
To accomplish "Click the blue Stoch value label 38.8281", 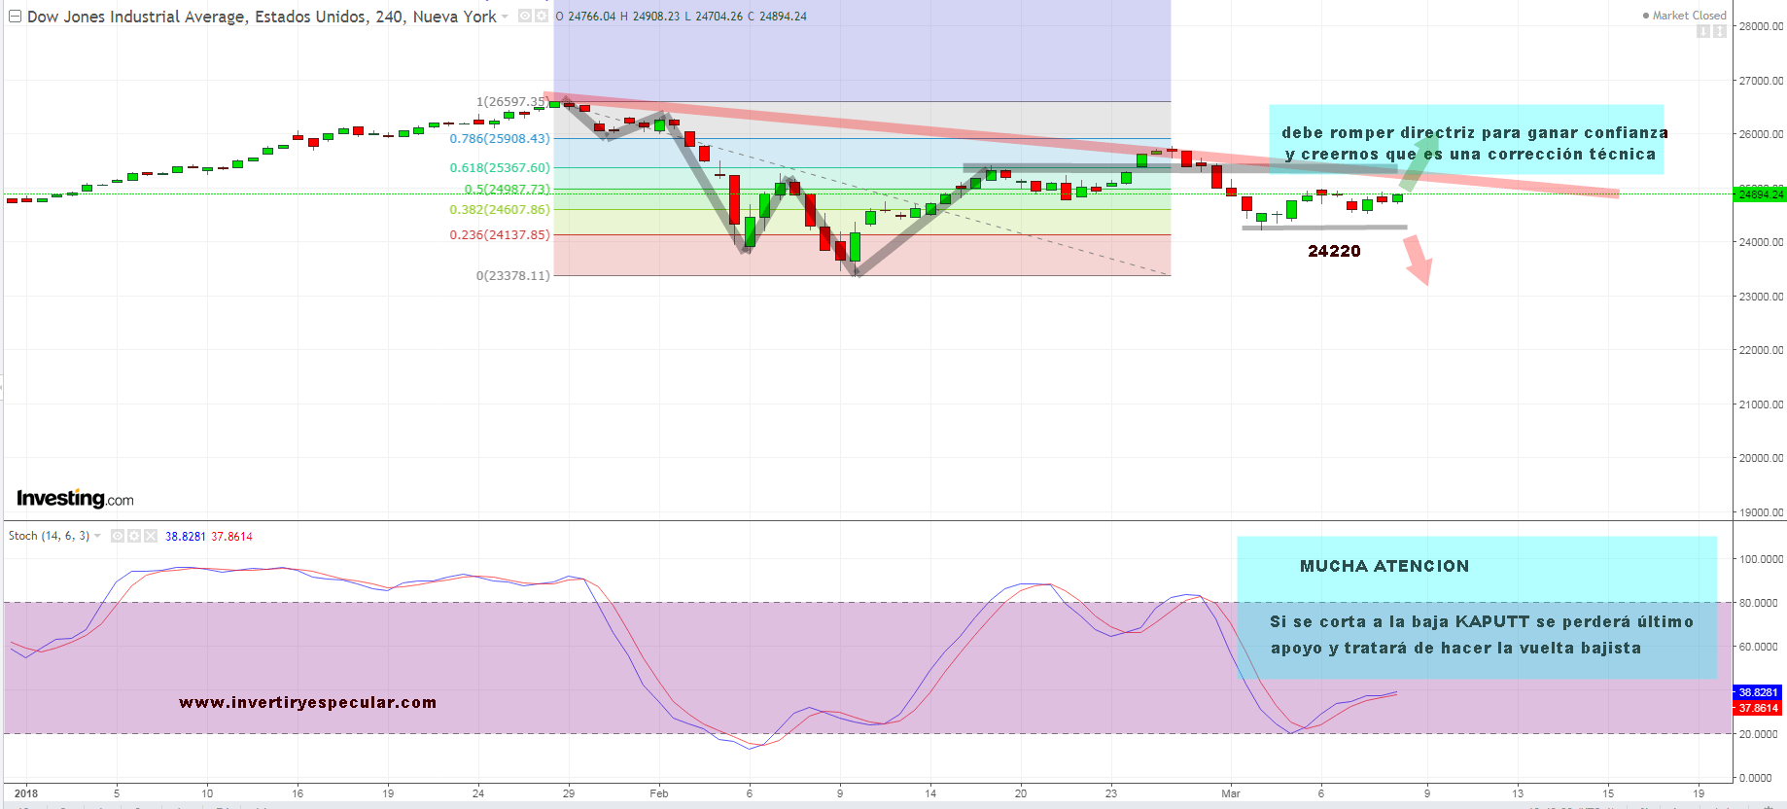I will (1758, 692).
